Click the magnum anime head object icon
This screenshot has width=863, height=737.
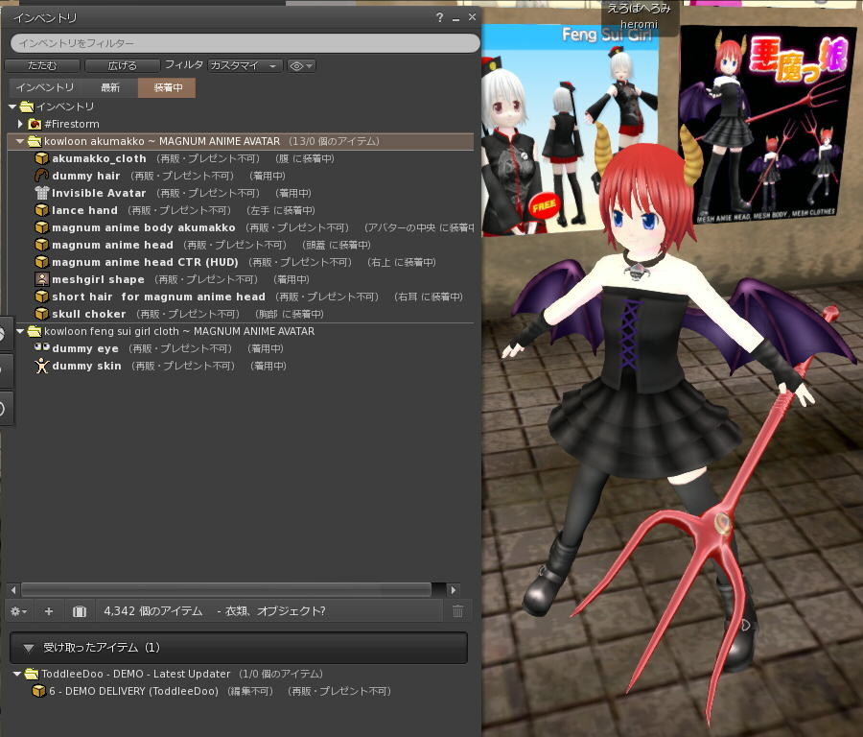point(41,245)
